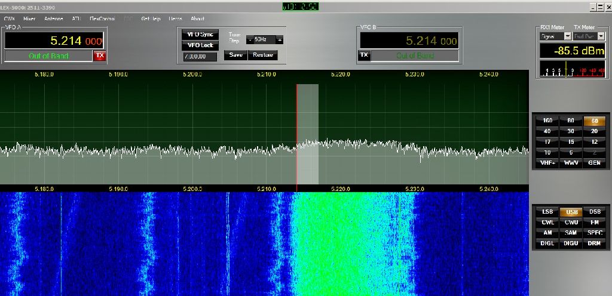Decrease tune step with the minus button
The width and height of the screenshot is (612, 296).
tap(250, 39)
